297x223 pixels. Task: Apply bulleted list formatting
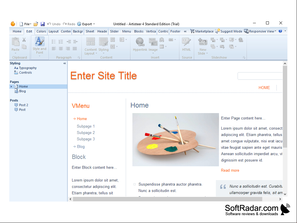[x=54, y=42]
